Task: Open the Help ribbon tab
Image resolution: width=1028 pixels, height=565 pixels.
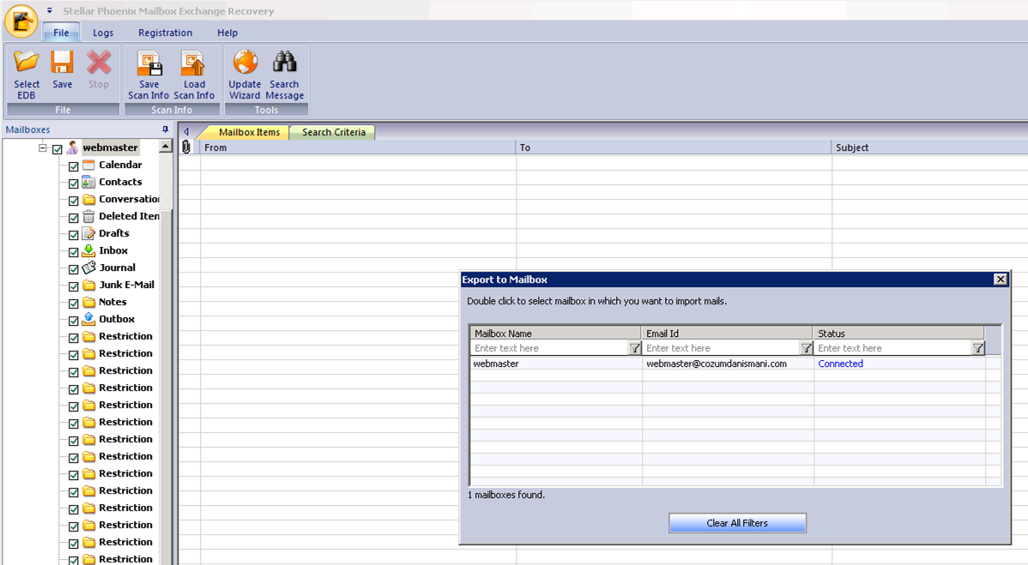Action: pyautogui.click(x=227, y=33)
